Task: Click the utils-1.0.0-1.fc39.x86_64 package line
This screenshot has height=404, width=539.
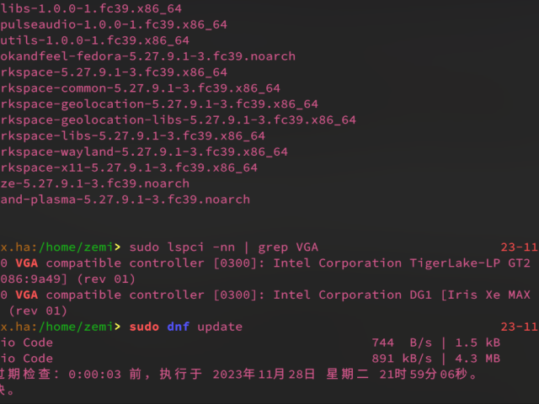Action: (94, 40)
